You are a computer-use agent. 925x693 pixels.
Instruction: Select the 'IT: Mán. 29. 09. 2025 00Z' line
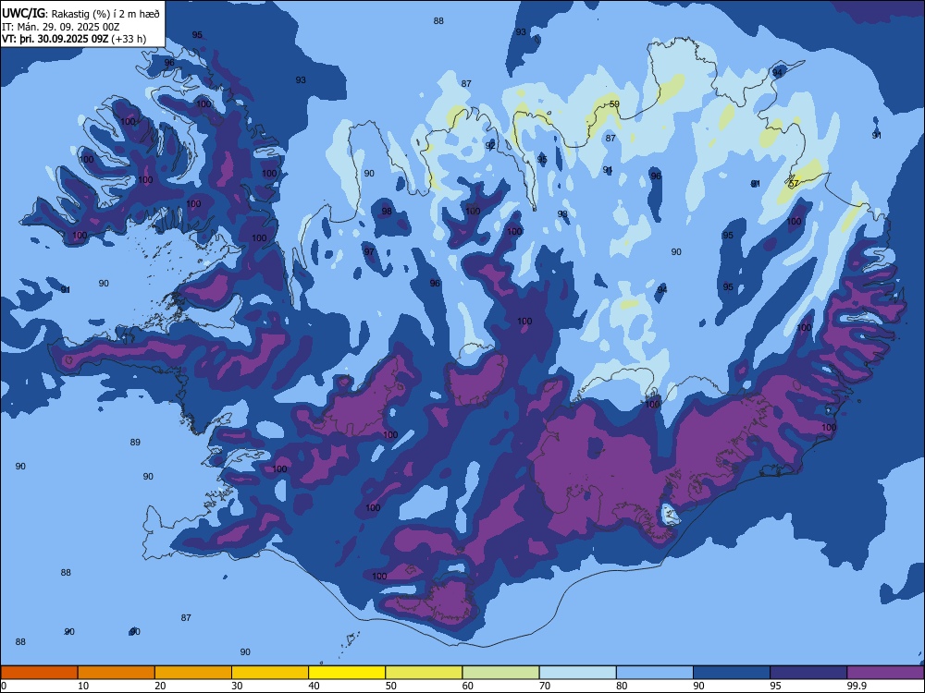(61, 27)
